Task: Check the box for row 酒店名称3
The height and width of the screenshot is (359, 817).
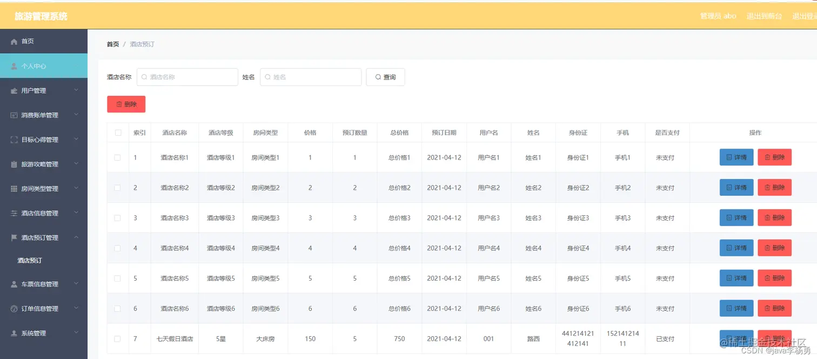Action: coord(118,218)
